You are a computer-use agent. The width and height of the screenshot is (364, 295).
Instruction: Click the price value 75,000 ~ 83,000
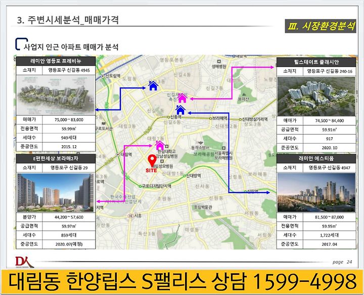click(x=69, y=120)
